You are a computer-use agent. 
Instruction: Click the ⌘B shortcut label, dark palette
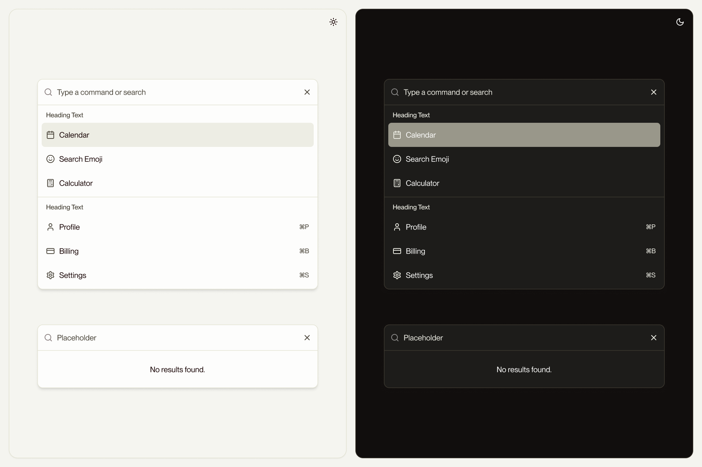[x=651, y=251]
